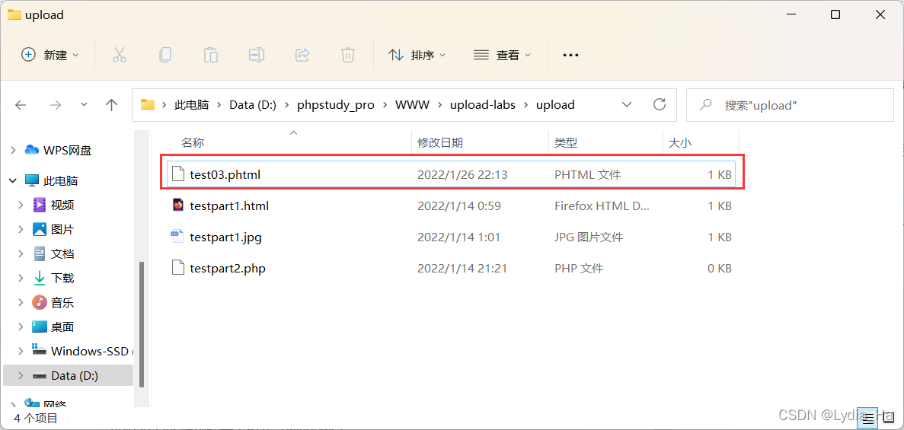904x430 pixels.
Task: Expand the 图片 tree node
Action: tap(21, 229)
